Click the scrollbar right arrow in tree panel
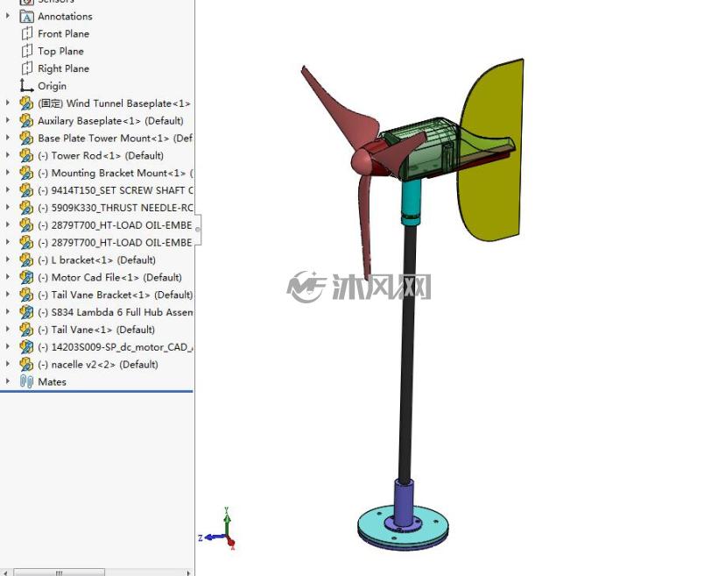718x576 pixels. click(188, 572)
